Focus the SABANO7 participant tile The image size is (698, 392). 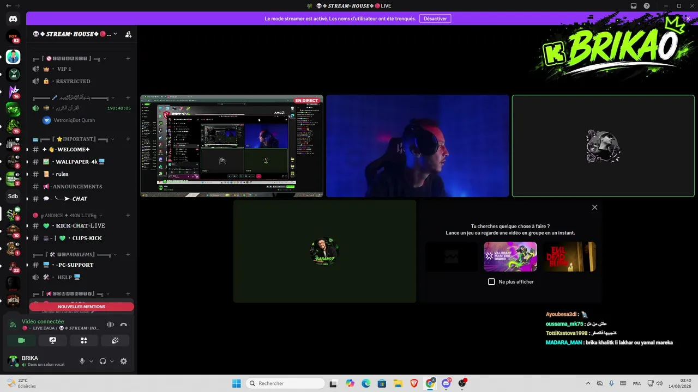click(325, 251)
